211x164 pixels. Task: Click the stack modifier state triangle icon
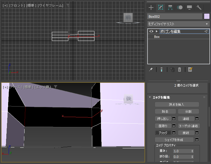(x=206, y=31)
